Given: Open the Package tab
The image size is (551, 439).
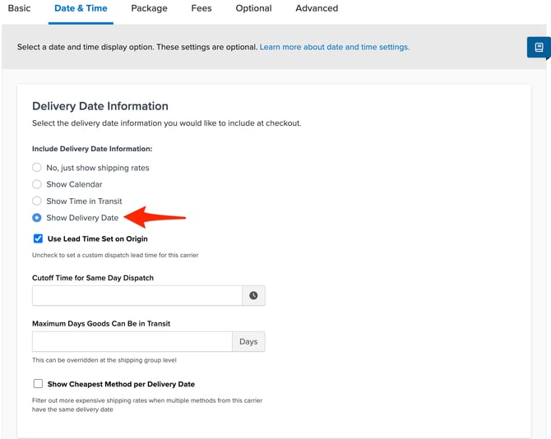Looking at the screenshot, I should [x=149, y=8].
